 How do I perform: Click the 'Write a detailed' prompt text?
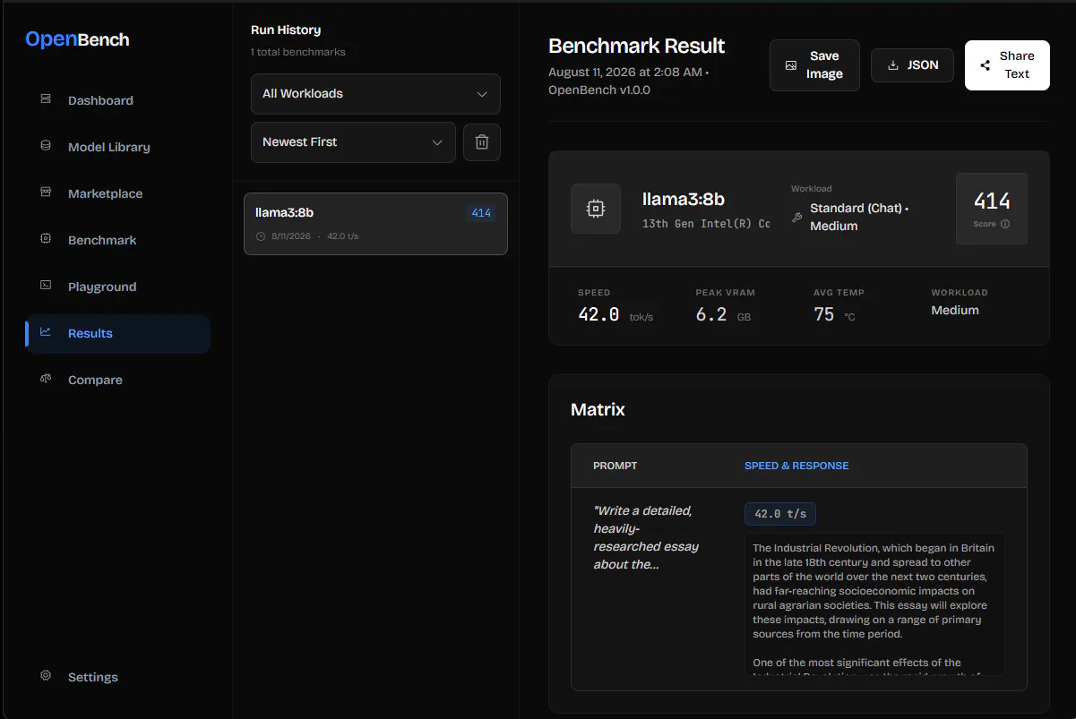pos(646,537)
